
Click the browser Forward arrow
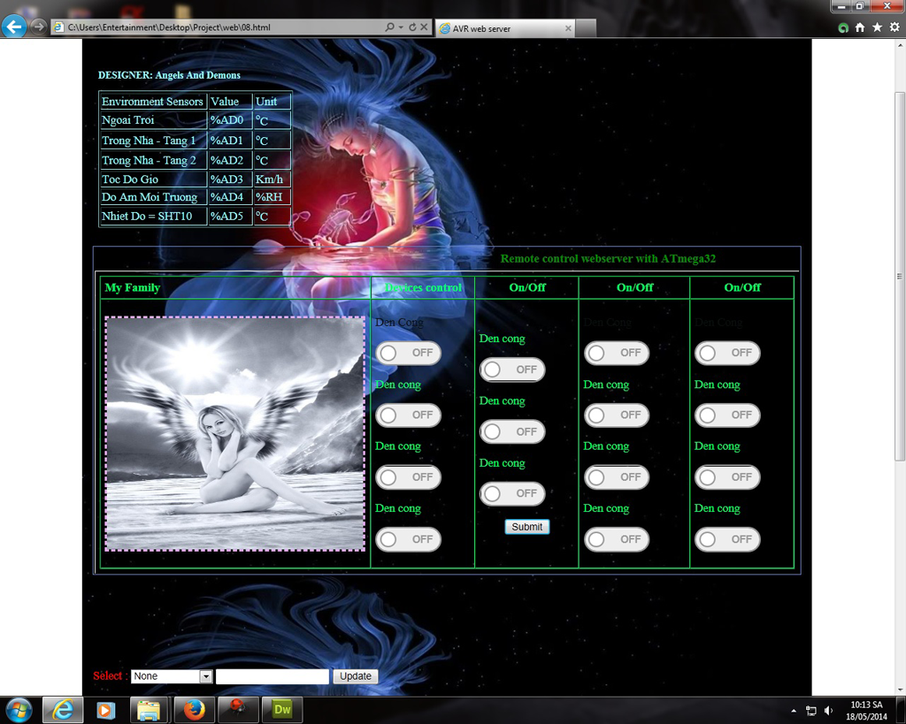click(39, 27)
